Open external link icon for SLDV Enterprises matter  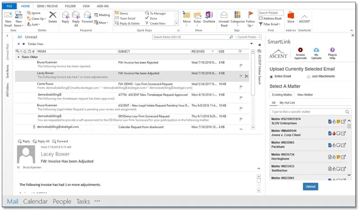[344, 121]
